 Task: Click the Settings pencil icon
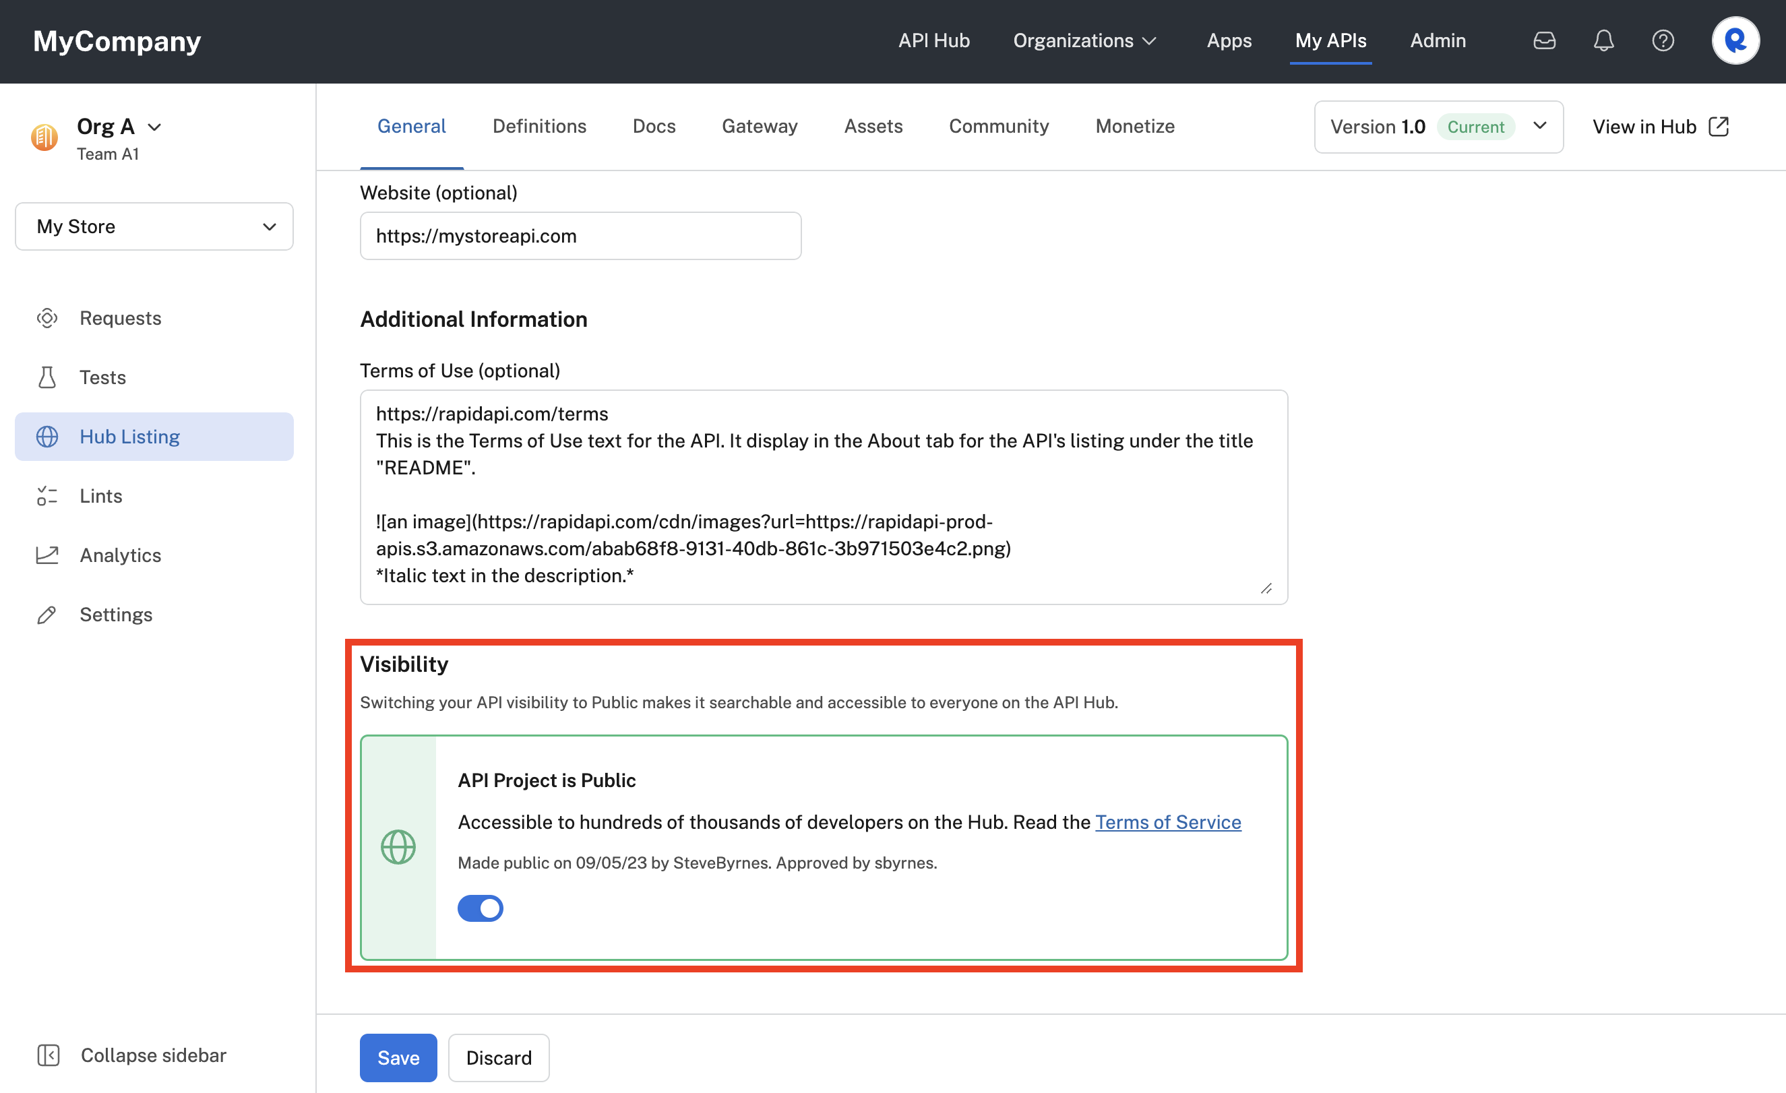[x=47, y=615]
